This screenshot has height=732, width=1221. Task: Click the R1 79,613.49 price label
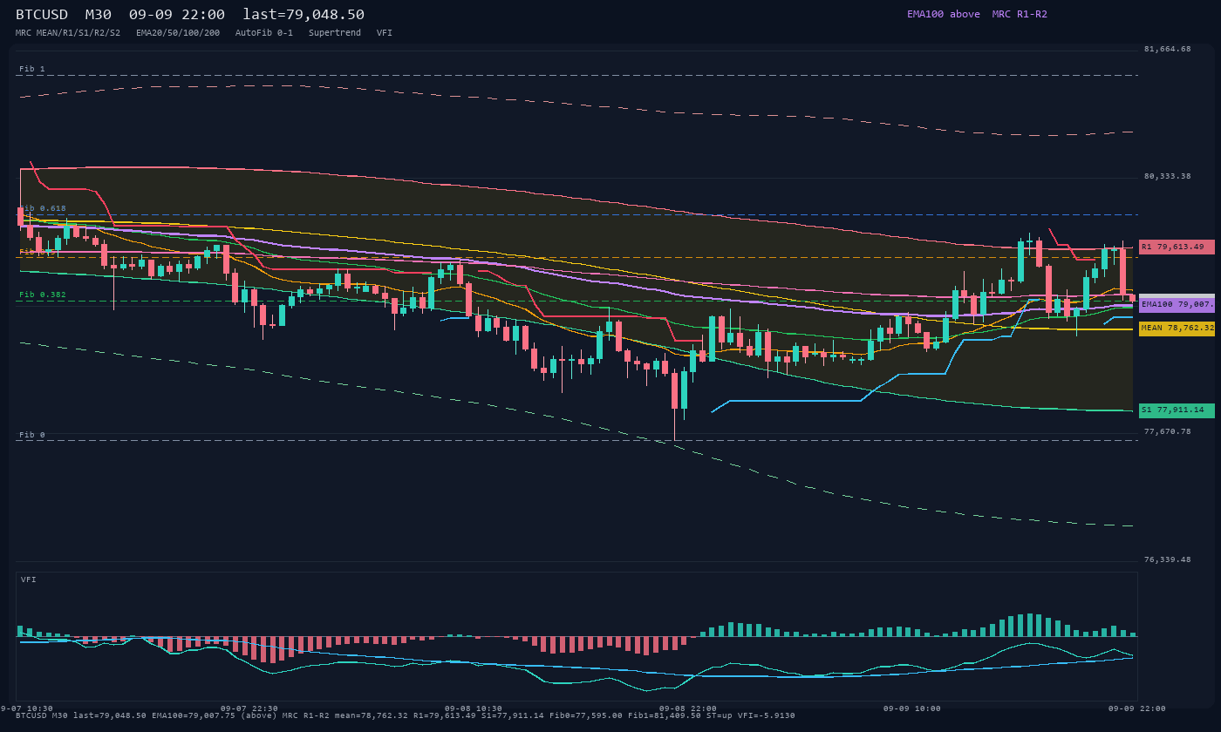point(1177,247)
